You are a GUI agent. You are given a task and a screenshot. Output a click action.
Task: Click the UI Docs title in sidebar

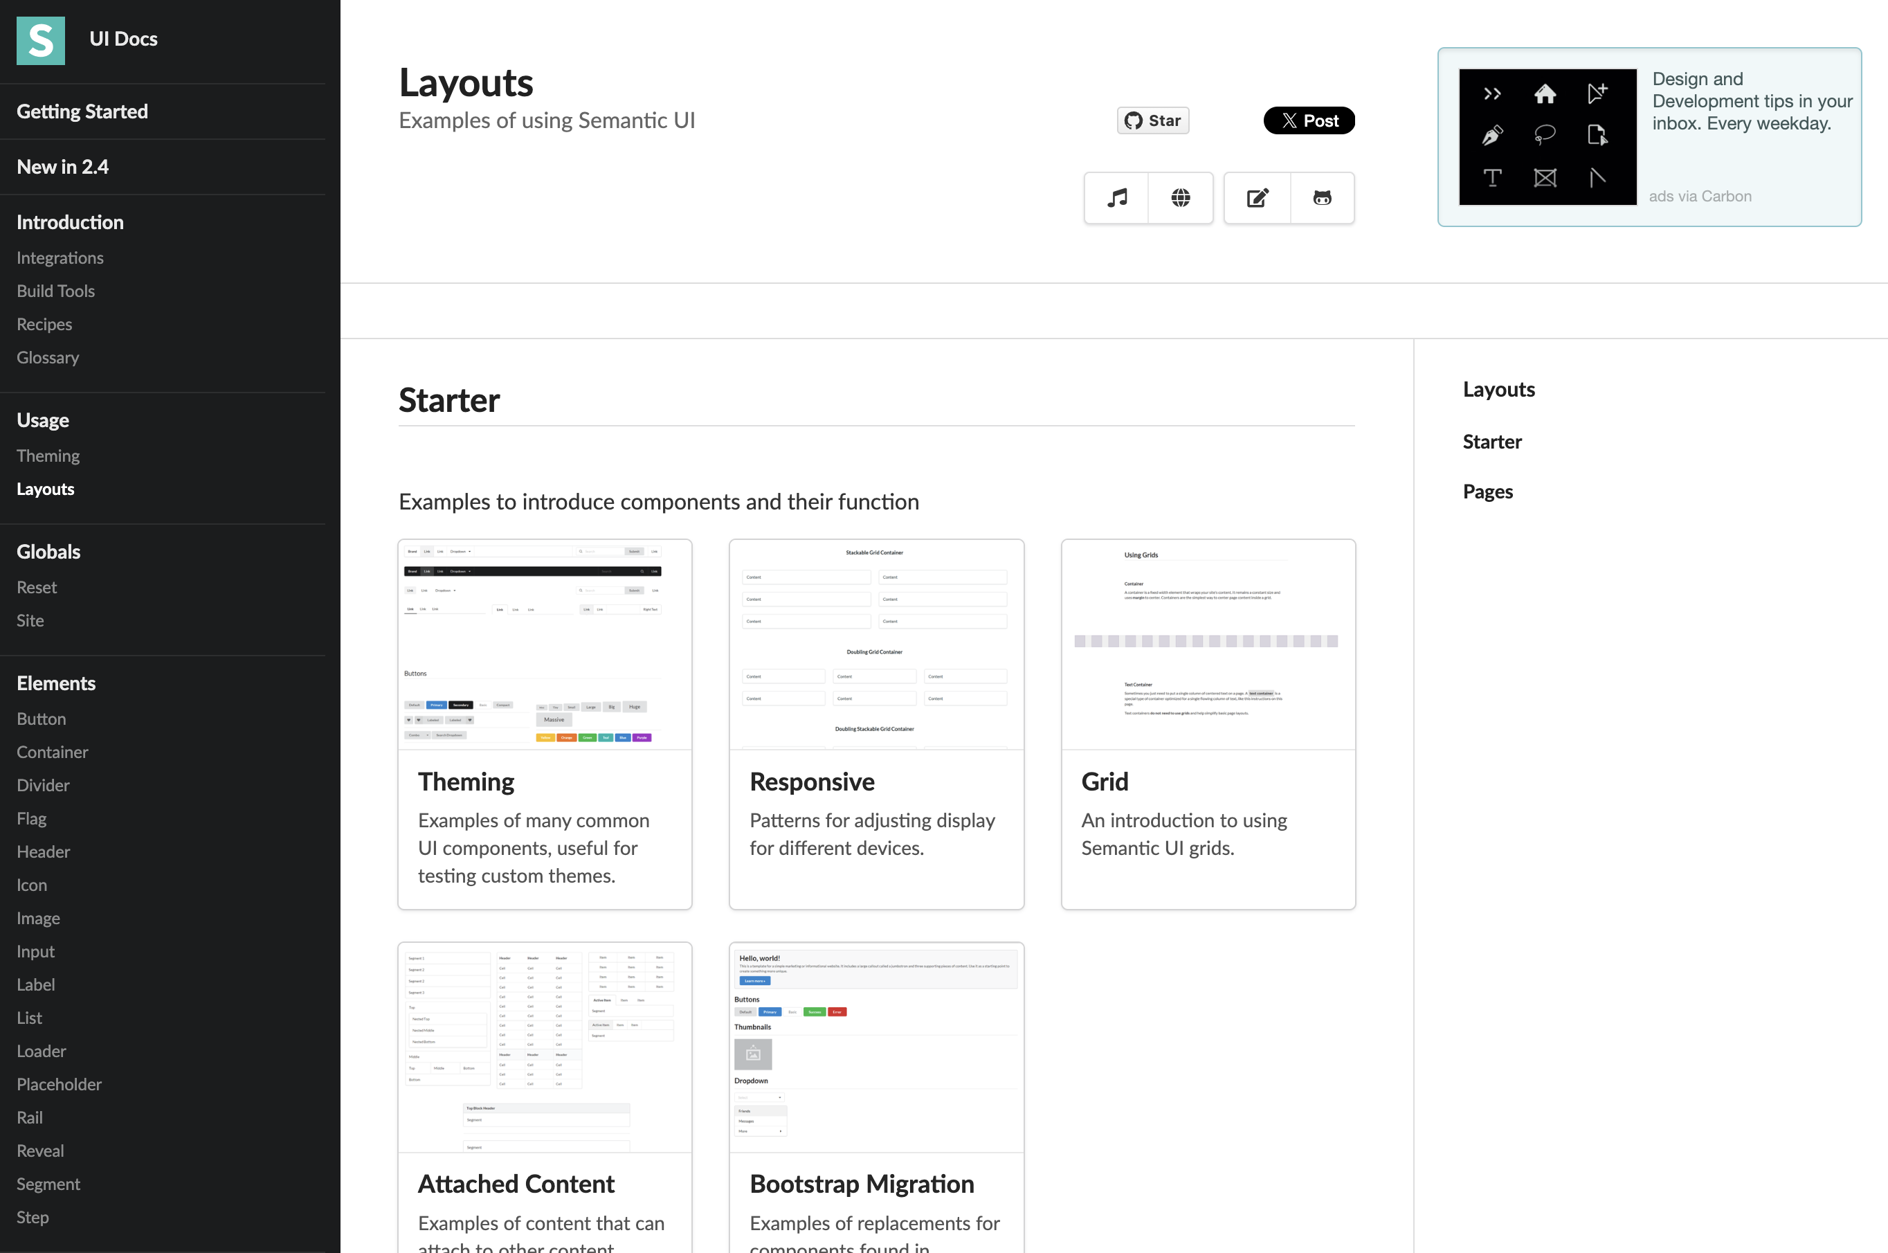[124, 39]
